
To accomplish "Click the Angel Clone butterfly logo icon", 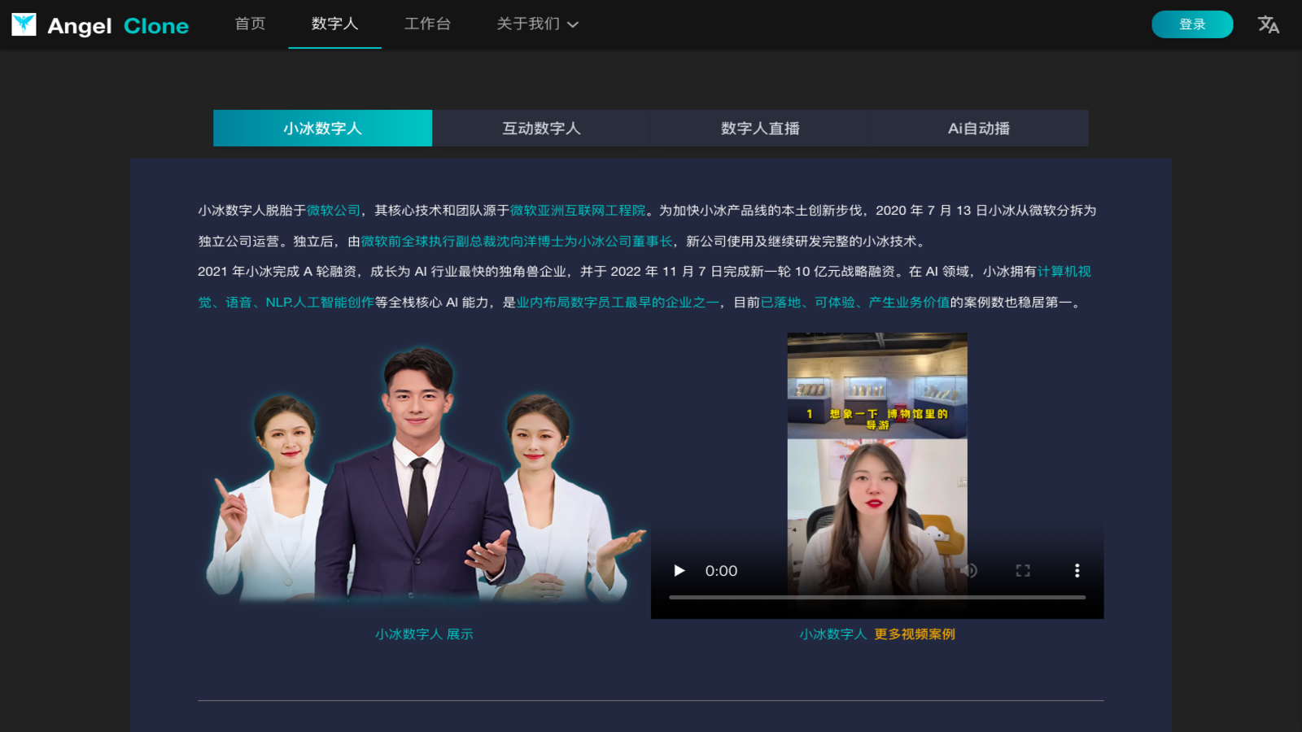I will click(24, 24).
